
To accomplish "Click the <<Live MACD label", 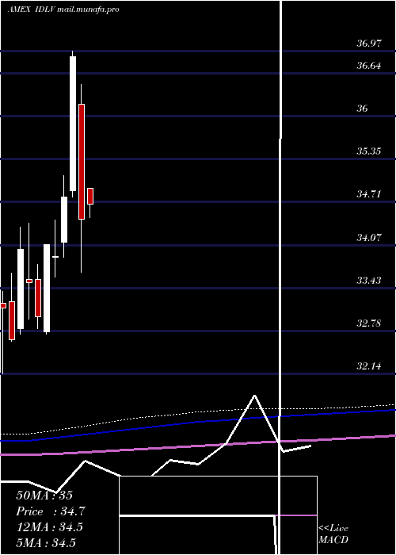I will (x=333, y=534).
